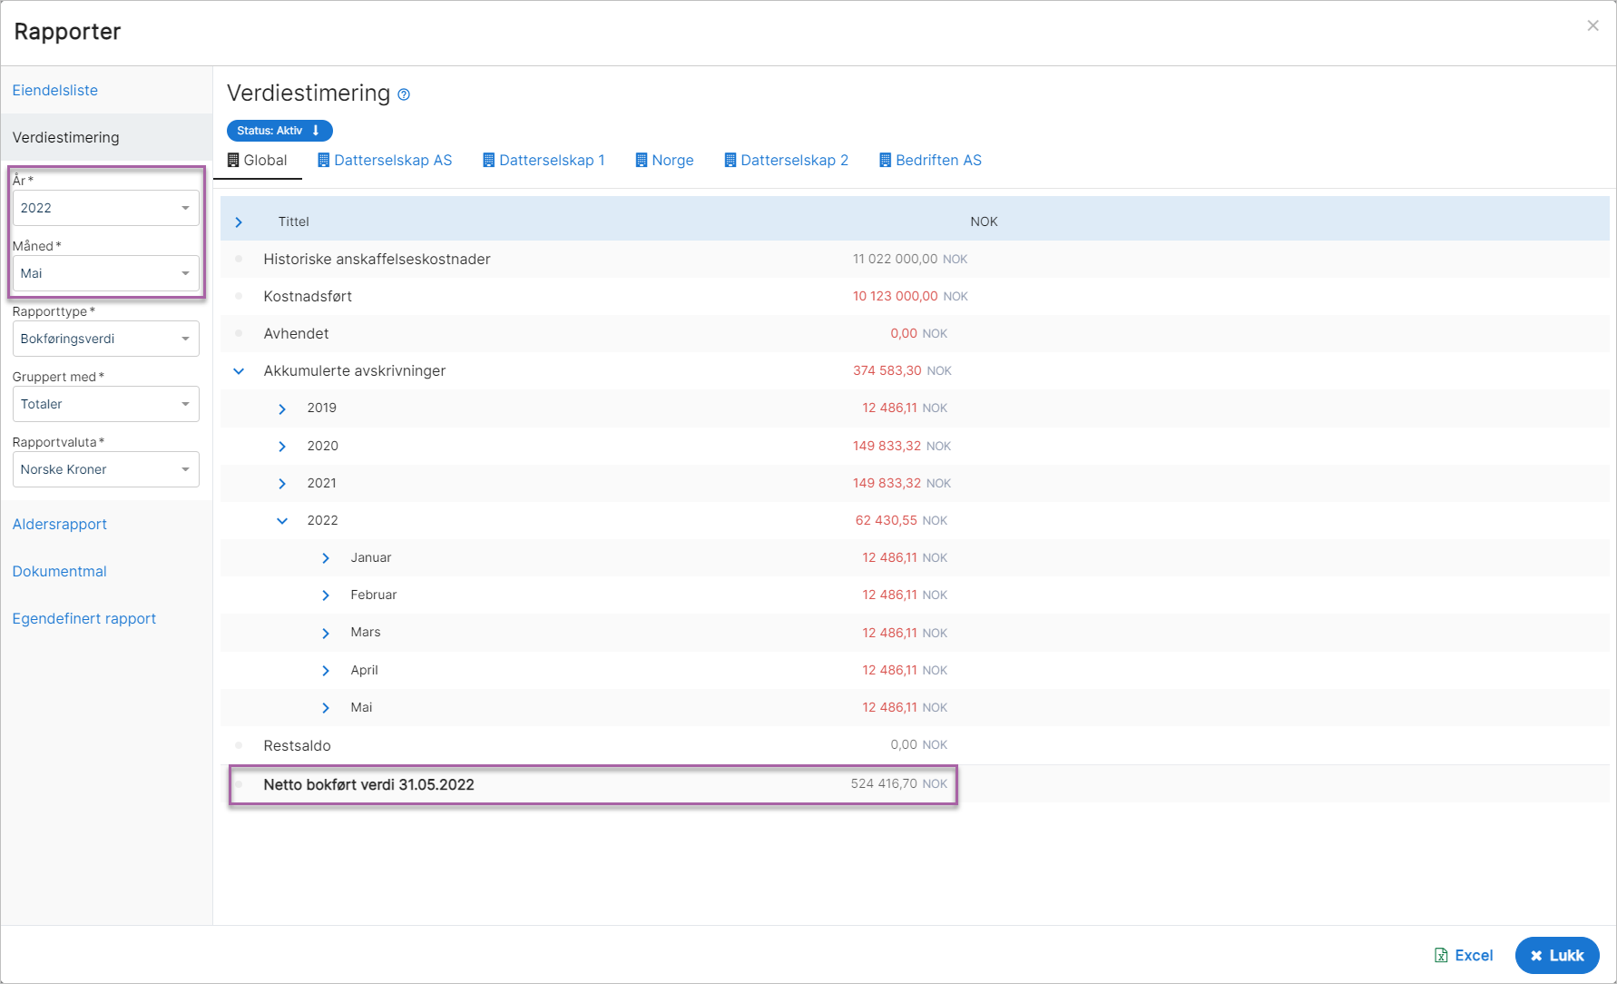Expand the April row
The width and height of the screenshot is (1617, 984).
[x=326, y=670]
